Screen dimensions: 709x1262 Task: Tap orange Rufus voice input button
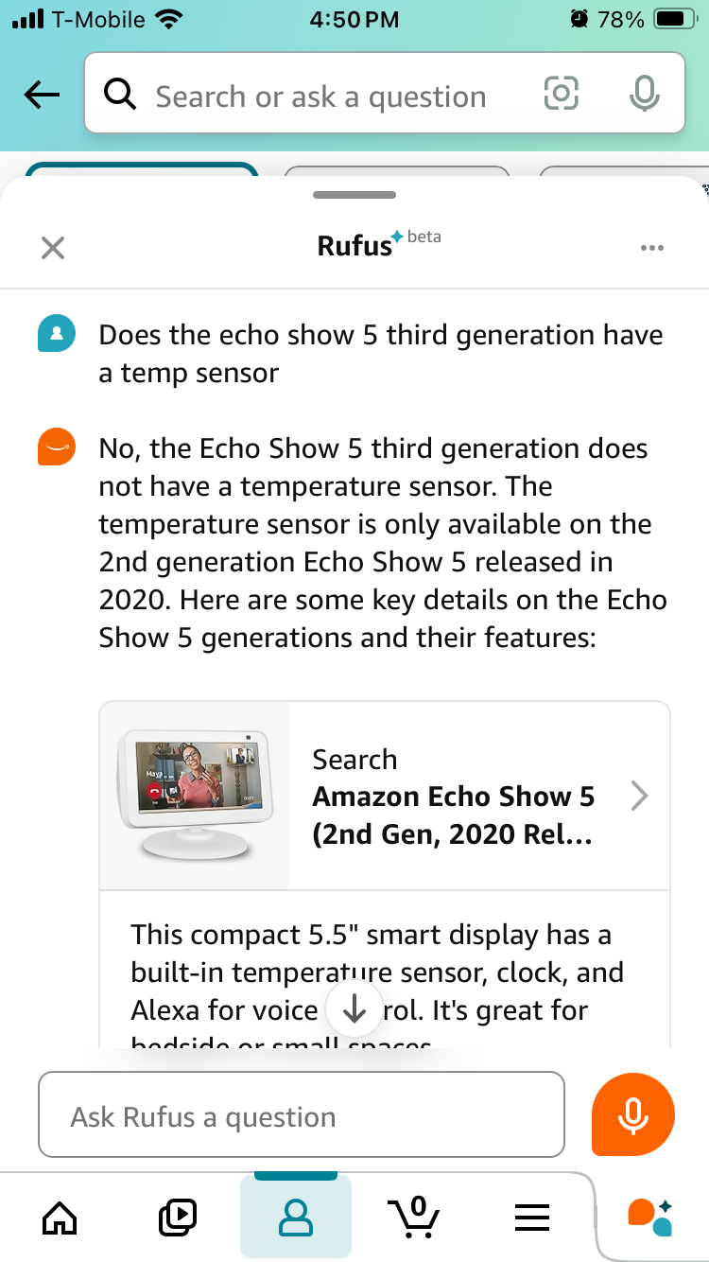(x=632, y=1114)
